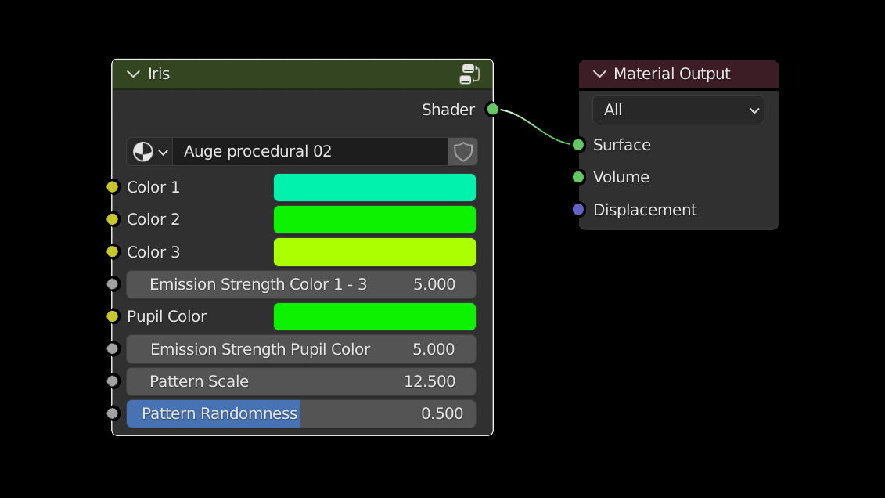
Task: Click the Color 1 input socket
Action: click(113, 187)
